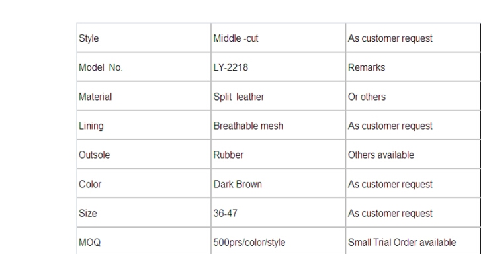Click the Remarks cell
Viewport: 481px width, 254px height.
tap(413, 67)
